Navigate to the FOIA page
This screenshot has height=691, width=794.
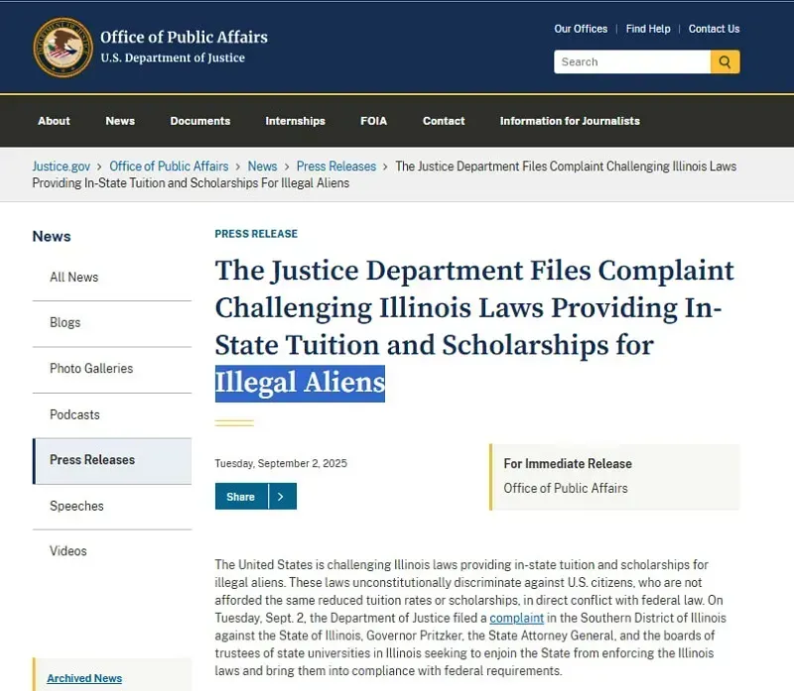[x=373, y=121]
